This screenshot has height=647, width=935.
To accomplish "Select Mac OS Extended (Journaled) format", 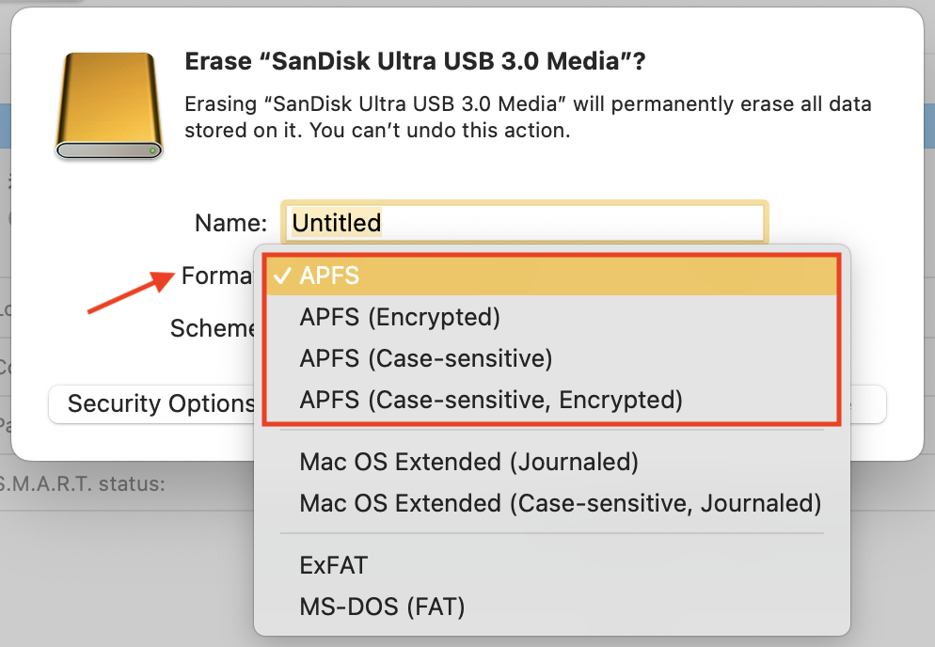I will click(468, 462).
